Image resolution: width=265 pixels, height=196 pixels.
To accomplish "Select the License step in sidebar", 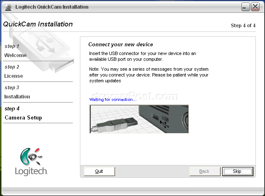I will pos(14,76).
